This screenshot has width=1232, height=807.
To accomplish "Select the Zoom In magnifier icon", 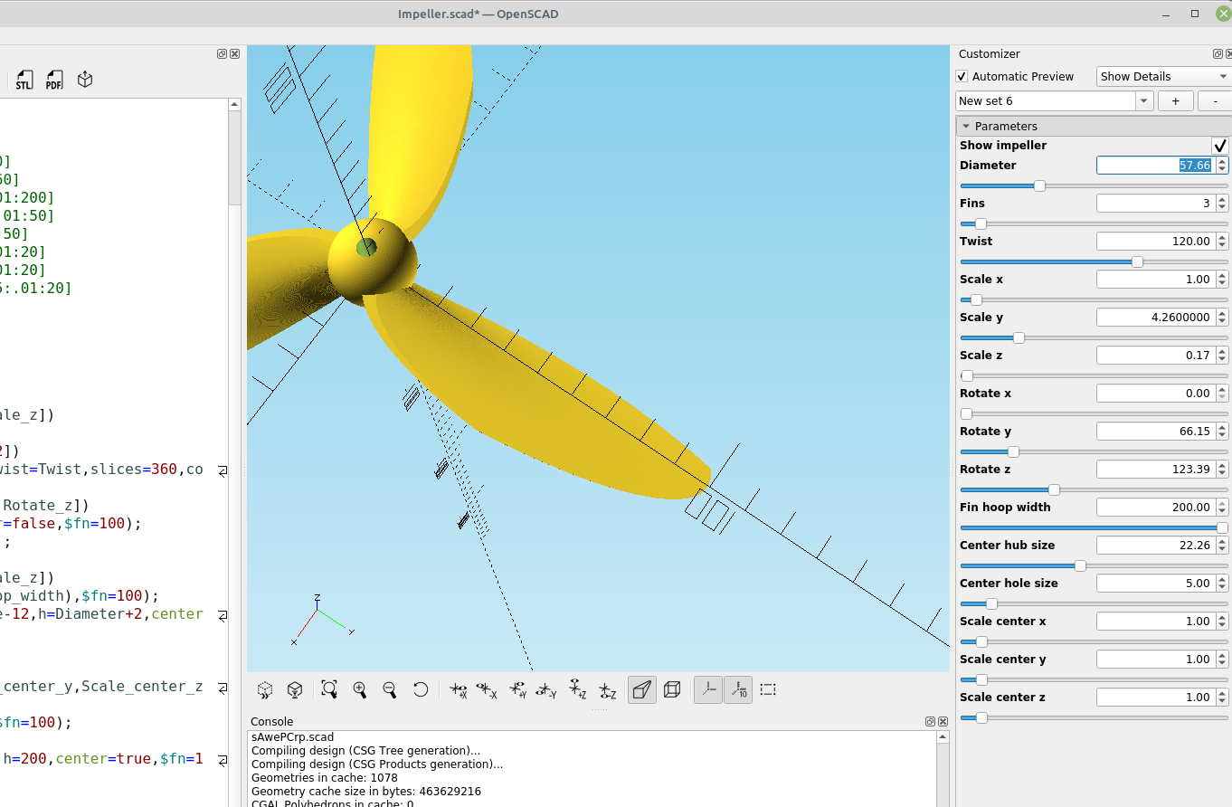I will [360, 689].
